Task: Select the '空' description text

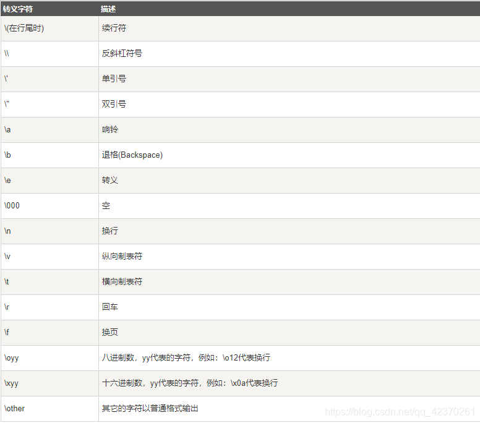Action: click(106, 206)
